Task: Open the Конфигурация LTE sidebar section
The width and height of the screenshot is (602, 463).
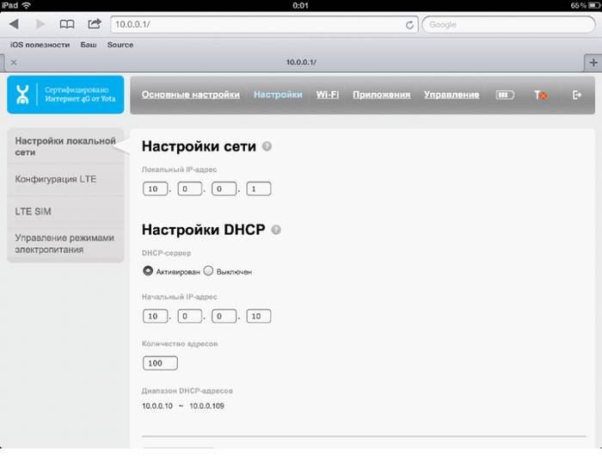Action: tap(56, 179)
